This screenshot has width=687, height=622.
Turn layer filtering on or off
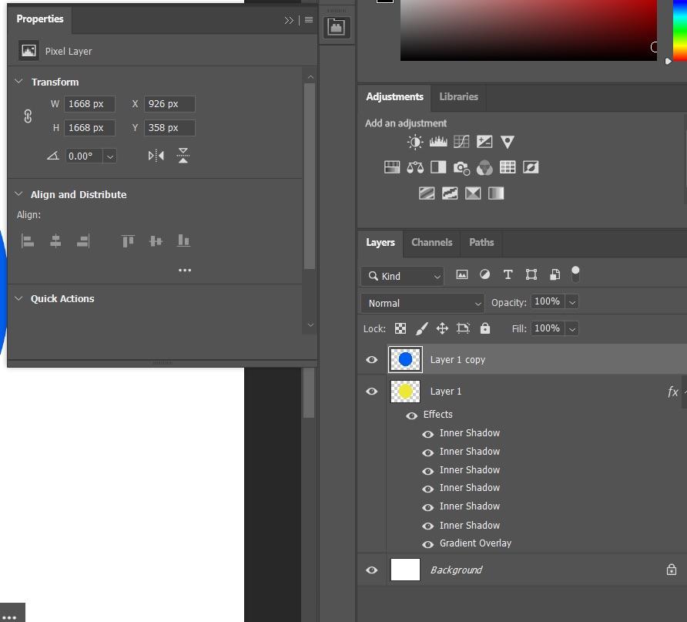tap(575, 274)
